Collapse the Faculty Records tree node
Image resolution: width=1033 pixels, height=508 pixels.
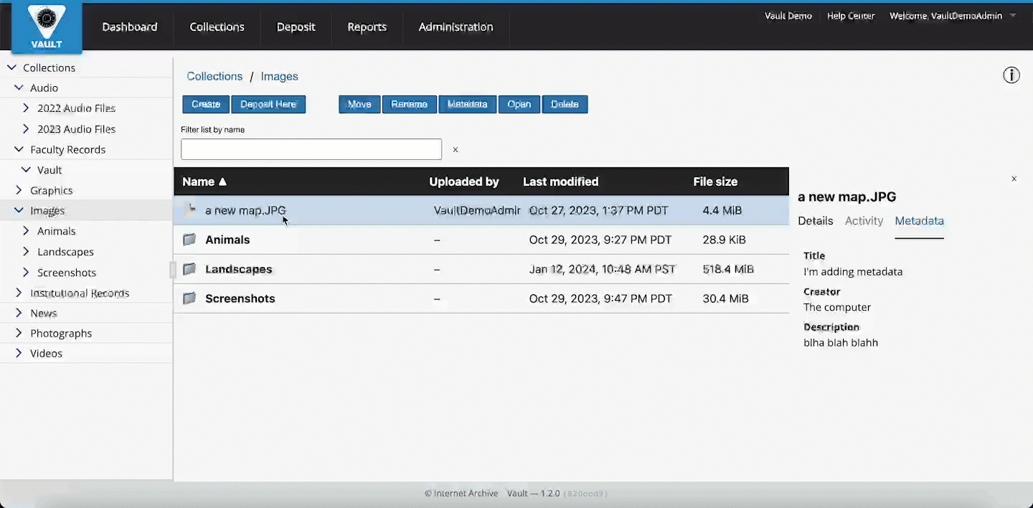coord(19,149)
